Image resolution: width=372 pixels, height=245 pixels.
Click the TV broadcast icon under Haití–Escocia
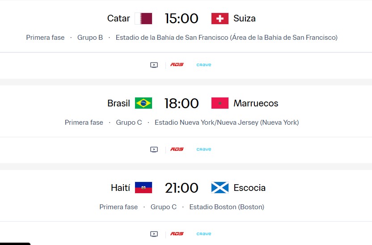tap(154, 234)
